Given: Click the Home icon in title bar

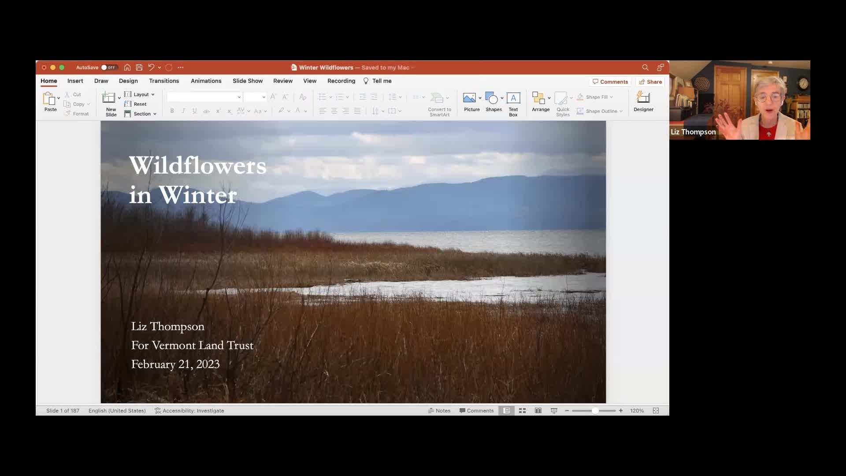Looking at the screenshot, I should pyautogui.click(x=127, y=67).
